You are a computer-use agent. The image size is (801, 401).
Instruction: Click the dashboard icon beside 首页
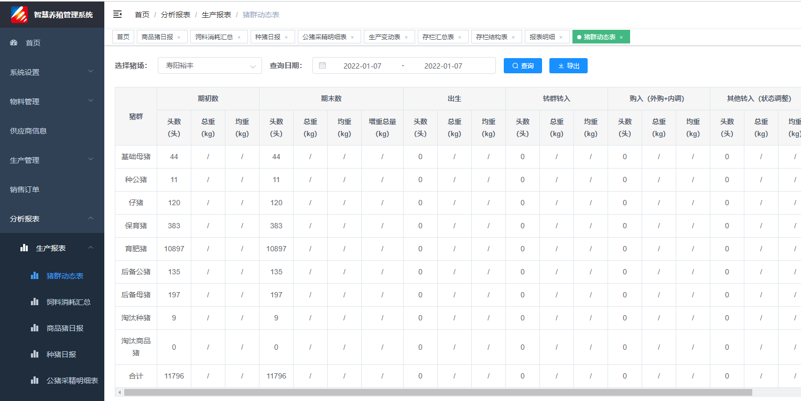pyautogui.click(x=14, y=42)
